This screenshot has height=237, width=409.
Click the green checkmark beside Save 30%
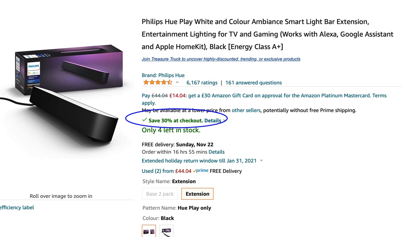(144, 120)
